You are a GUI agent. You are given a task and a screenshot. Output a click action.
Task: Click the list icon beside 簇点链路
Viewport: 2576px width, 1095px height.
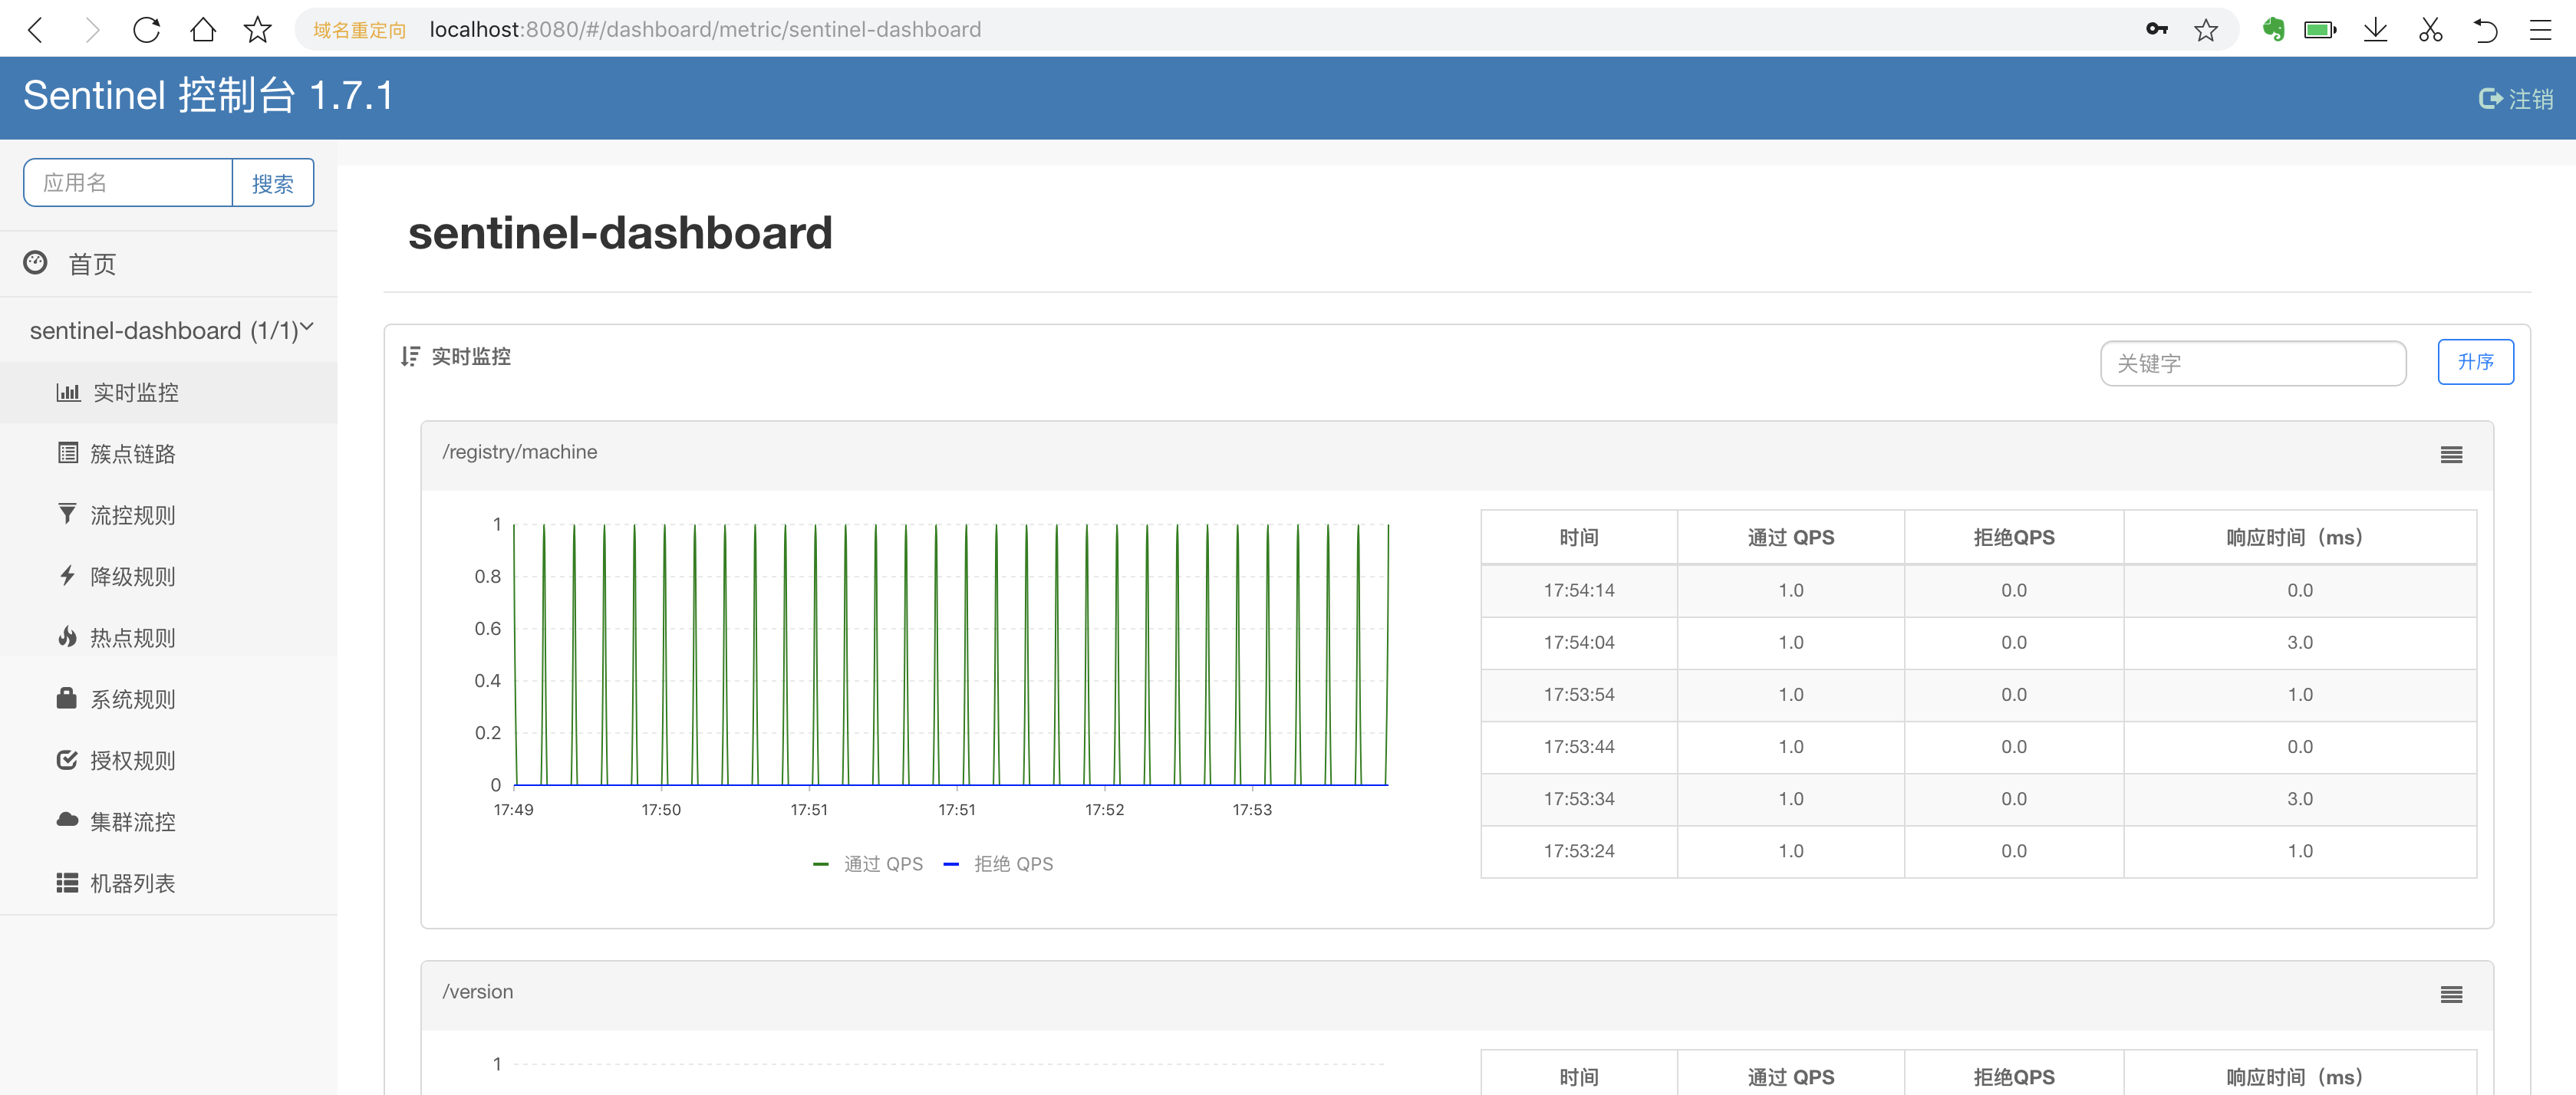68,453
